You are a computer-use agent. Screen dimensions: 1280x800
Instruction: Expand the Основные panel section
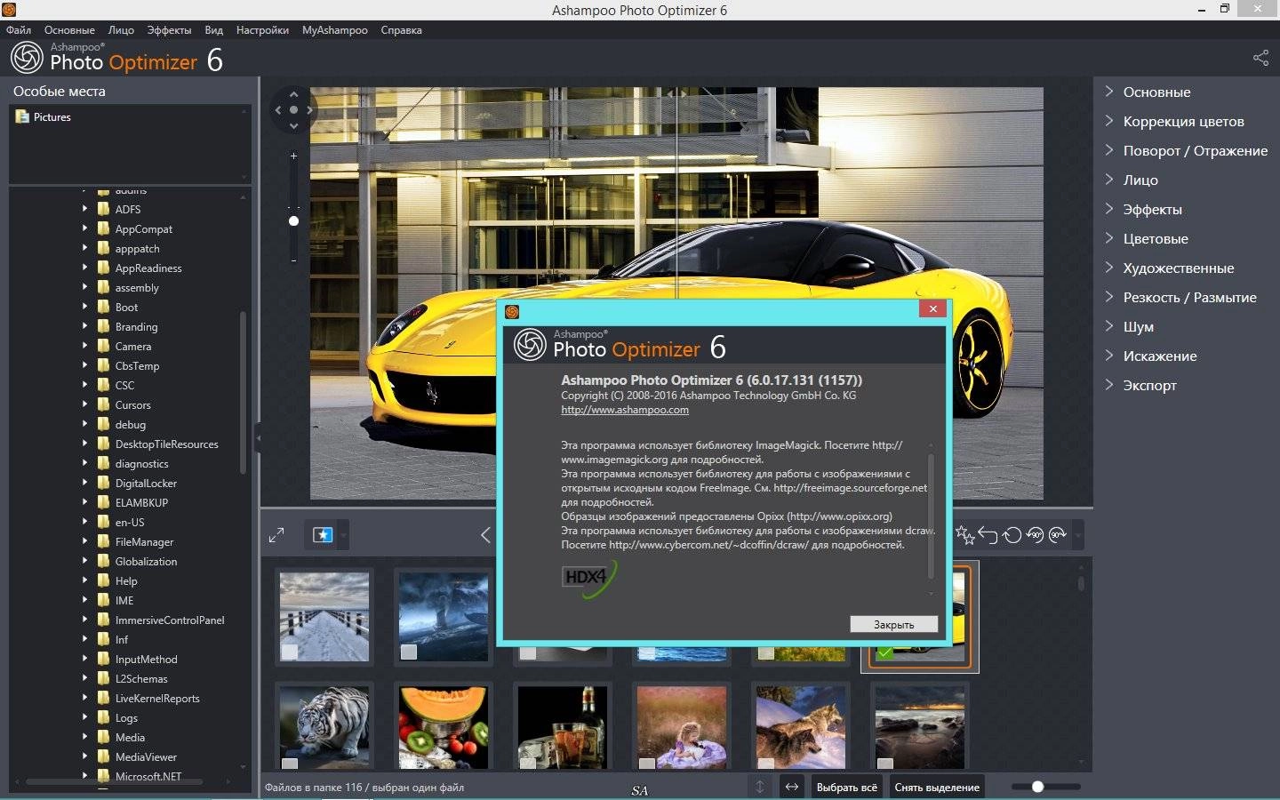coord(1156,92)
